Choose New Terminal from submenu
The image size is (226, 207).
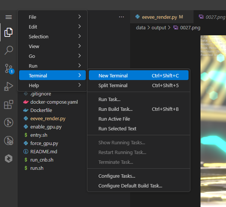(x=139, y=75)
